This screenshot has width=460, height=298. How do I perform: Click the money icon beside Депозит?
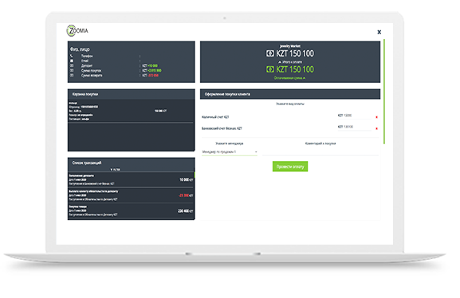click(72, 65)
